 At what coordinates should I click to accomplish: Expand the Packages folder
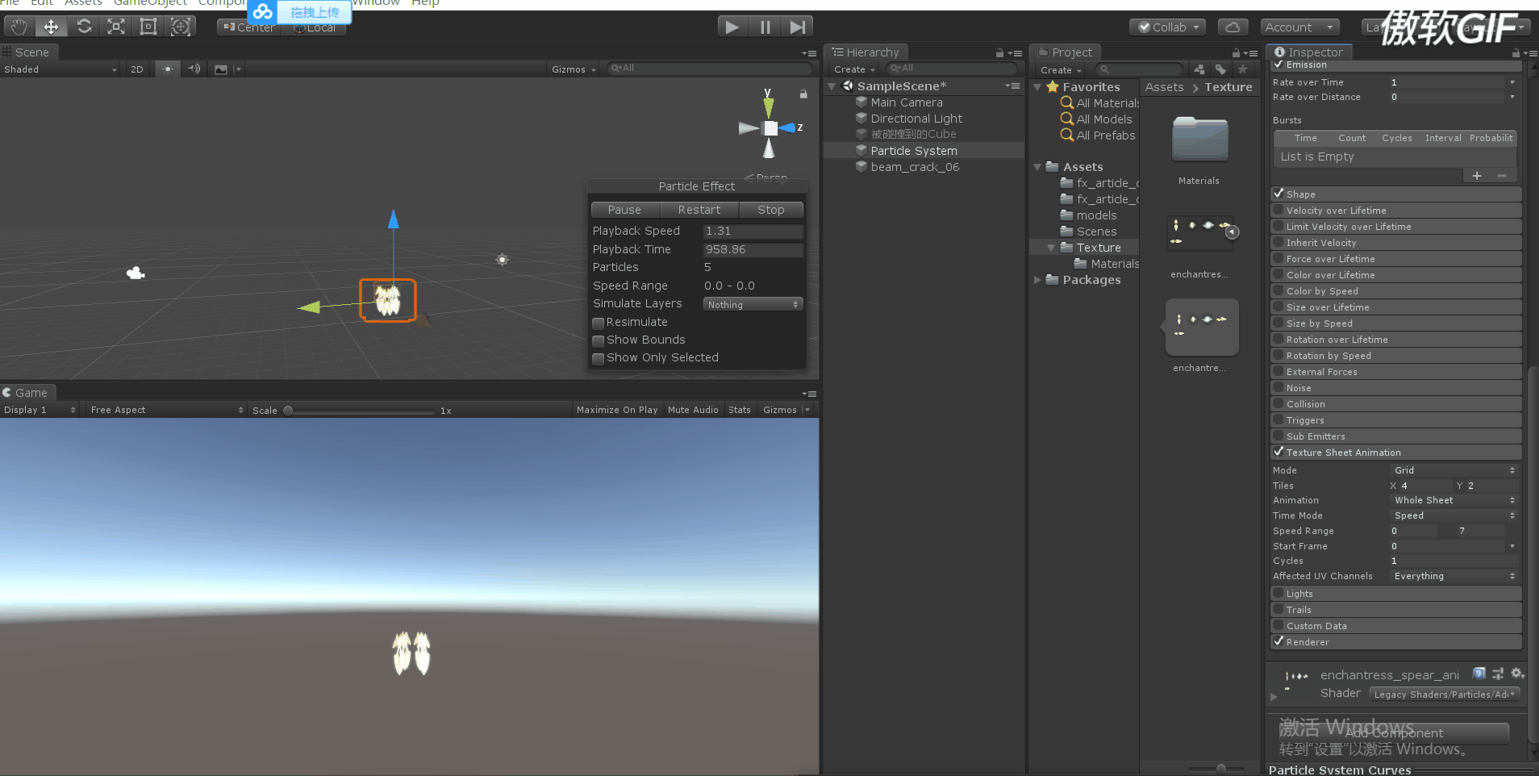pos(1038,280)
